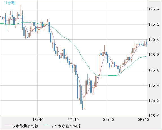Click the 5本移動平均線 legend label
162x130 pixels.
(25, 126)
